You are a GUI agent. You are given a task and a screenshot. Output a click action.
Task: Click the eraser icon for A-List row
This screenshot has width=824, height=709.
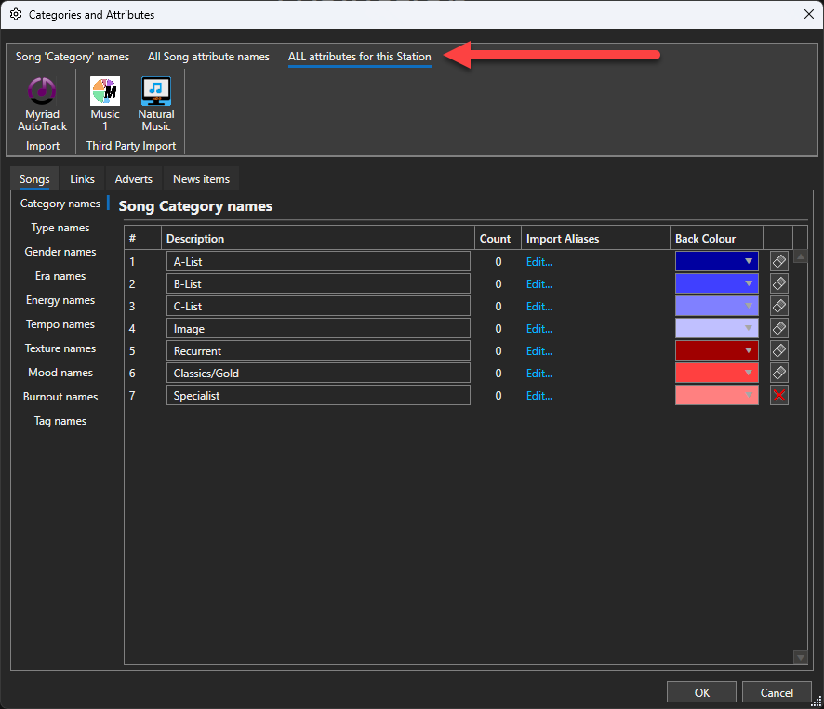[x=779, y=262]
